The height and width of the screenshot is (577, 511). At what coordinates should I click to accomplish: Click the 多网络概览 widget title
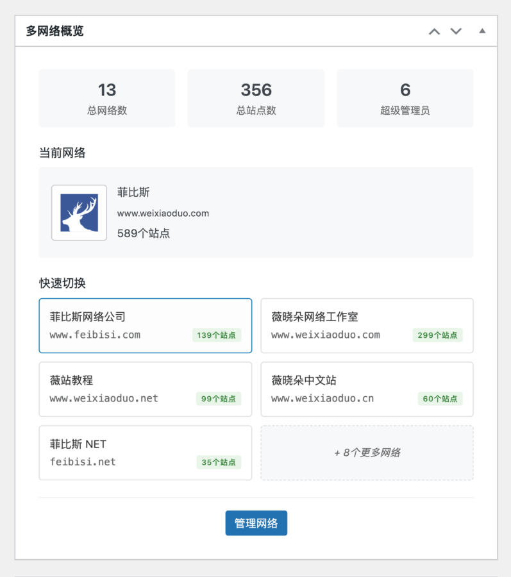54,31
